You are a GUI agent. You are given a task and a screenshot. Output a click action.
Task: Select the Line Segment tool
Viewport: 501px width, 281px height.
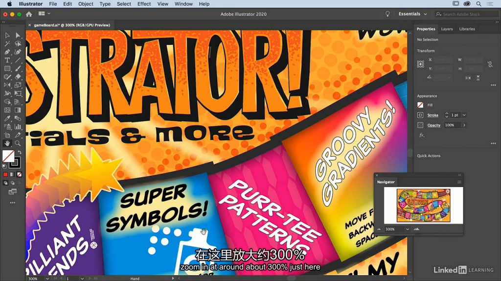(x=18, y=60)
